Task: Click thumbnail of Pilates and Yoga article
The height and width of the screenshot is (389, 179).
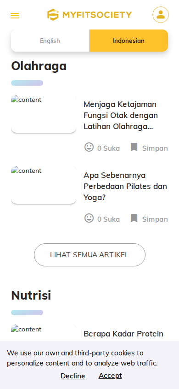Action: [44, 185]
